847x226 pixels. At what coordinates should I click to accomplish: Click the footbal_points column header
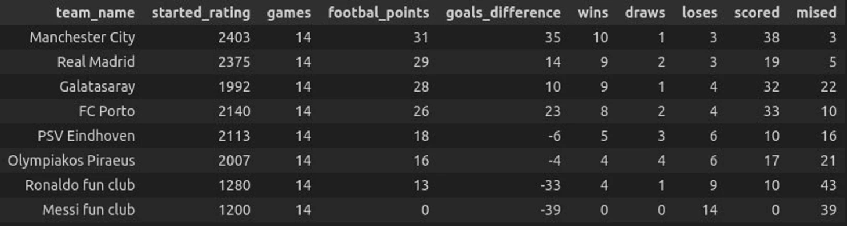pyautogui.click(x=378, y=13)
